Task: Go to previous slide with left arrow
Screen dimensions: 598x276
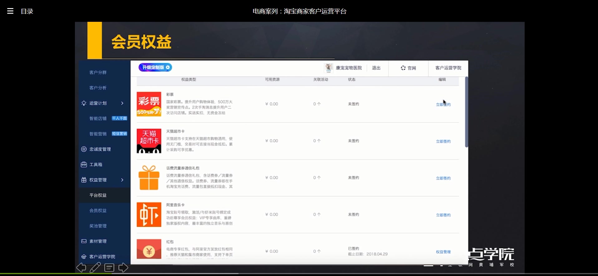Action: pos(81,268)
